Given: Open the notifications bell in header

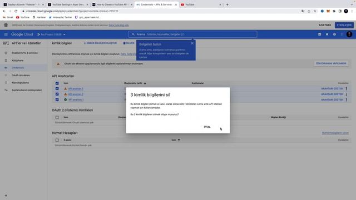Looking at the screenshot, I should click(x=327, y=34).
